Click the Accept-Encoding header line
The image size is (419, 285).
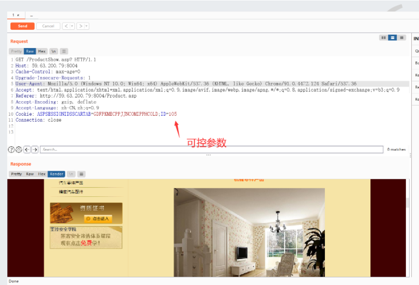coord(56,102)
